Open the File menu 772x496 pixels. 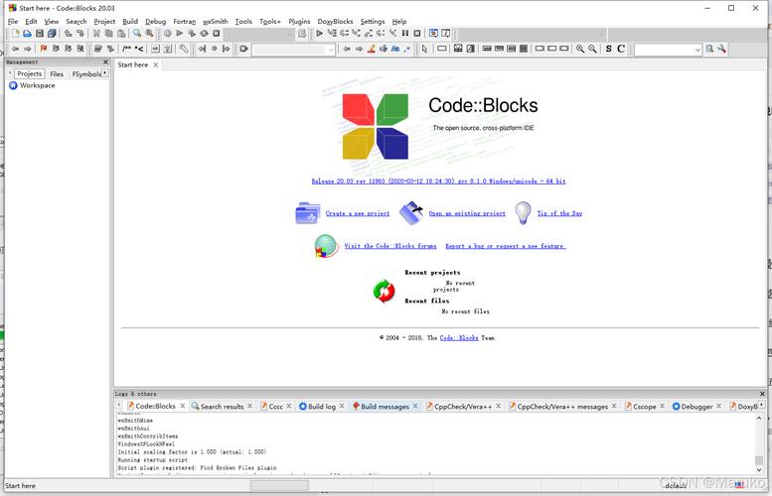click(x=13, y=21)
